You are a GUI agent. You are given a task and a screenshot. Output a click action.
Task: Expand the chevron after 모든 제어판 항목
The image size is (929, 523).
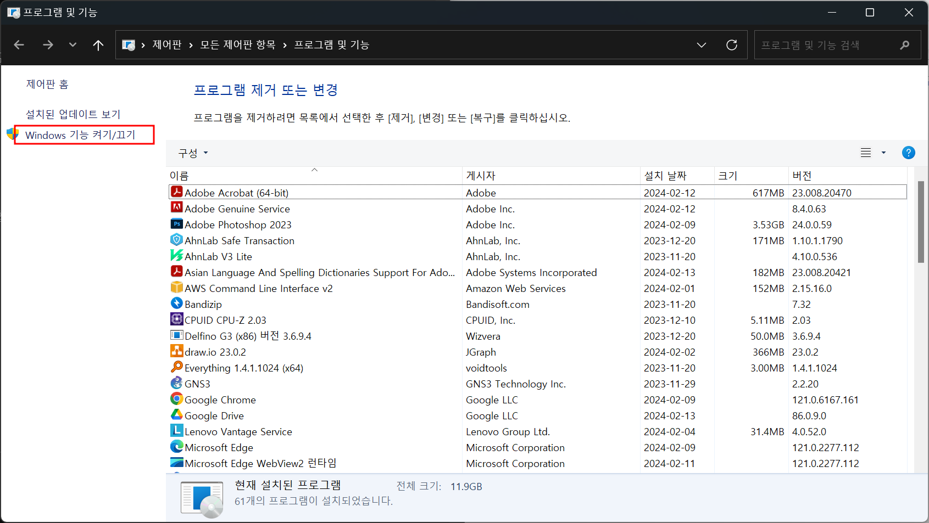[285, 45]
